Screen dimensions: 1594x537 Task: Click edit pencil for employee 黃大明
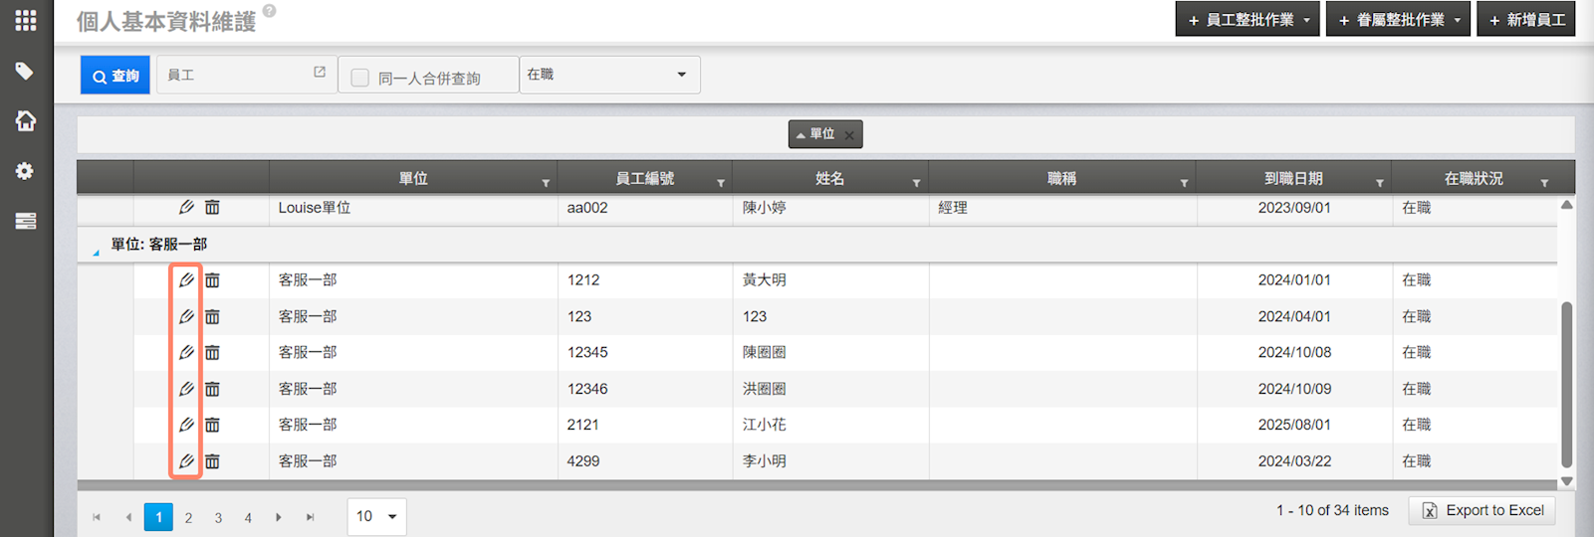point(186,280)
